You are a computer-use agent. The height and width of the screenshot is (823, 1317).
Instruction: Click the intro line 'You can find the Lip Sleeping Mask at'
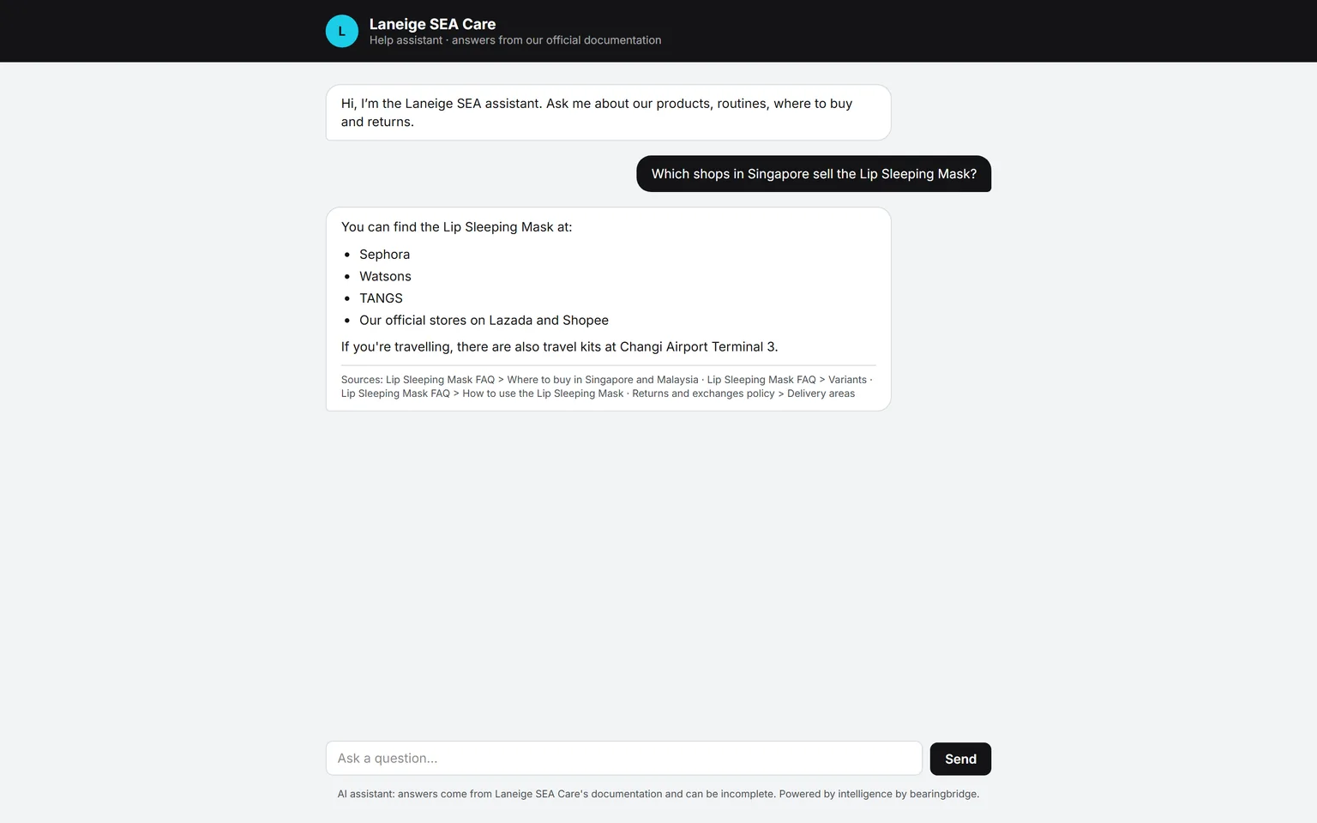click(456, 227)
